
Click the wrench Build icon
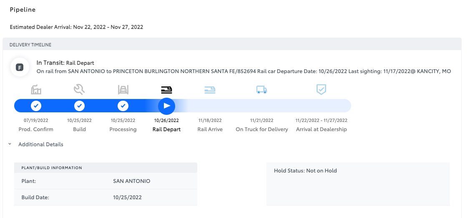click(x=79, y=89)
